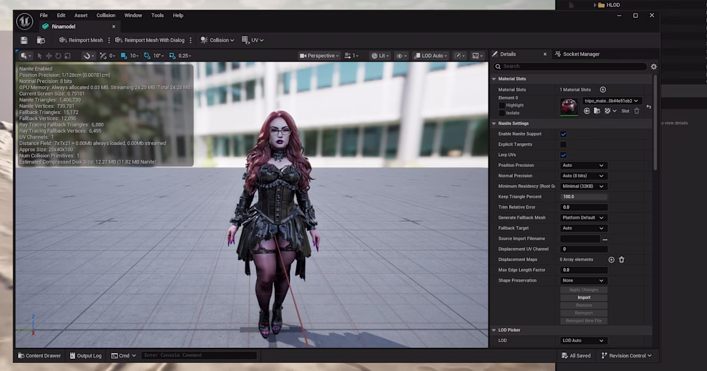Open the Perspective view mode dropdown

click(319, 56)
